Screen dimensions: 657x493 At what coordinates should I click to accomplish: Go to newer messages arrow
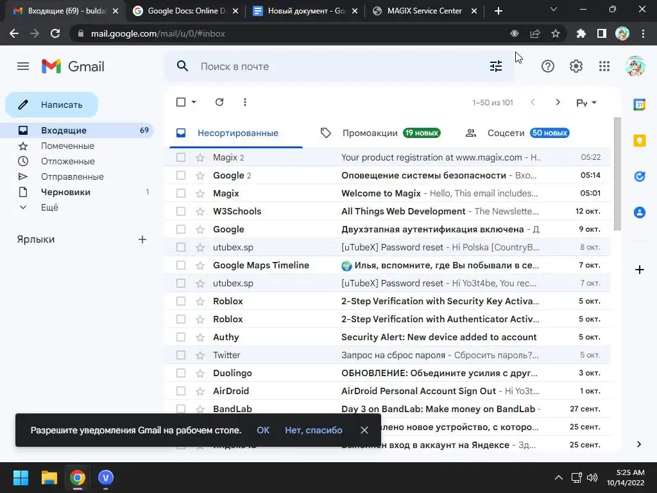533,102
